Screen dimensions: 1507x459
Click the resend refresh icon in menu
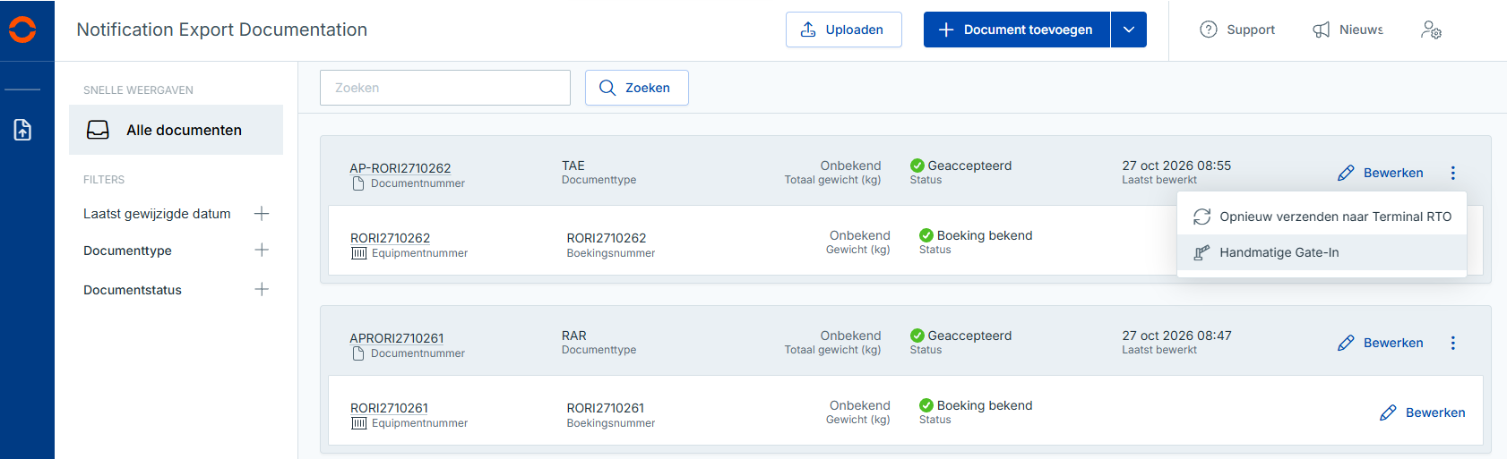(1202, 217)
